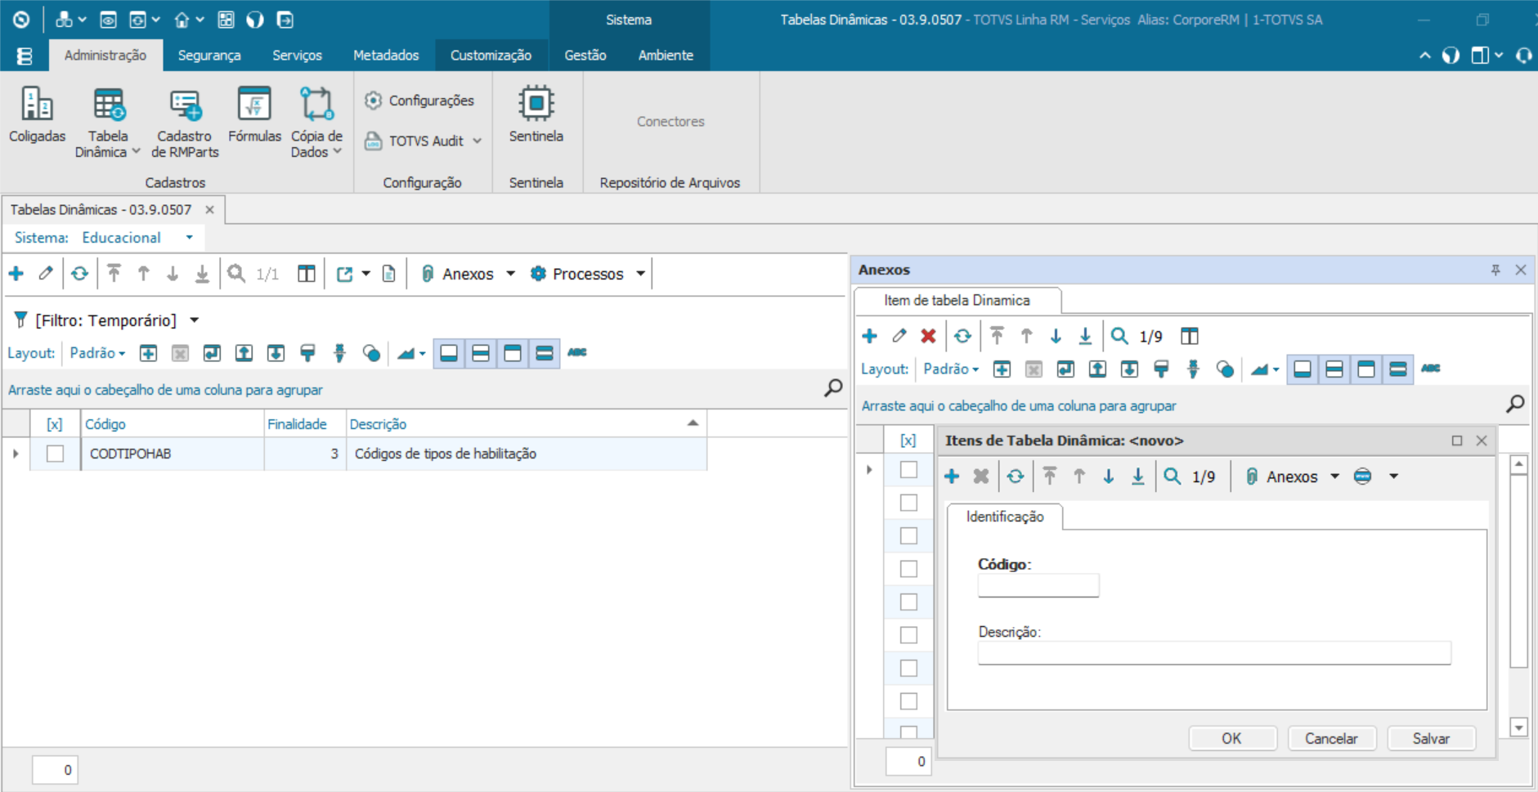The height and width of the screenshot is (792, 1538).
Task: Click the Cancelar button
Action: (1331, 739)
